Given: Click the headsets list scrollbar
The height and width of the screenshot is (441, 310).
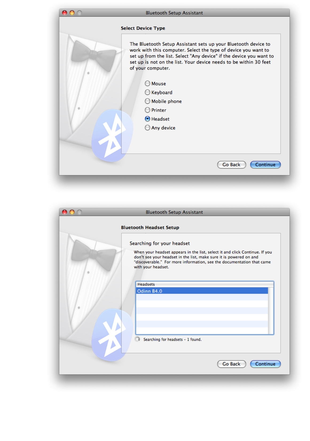Looking at the screenshot, I should coord(271,310).
